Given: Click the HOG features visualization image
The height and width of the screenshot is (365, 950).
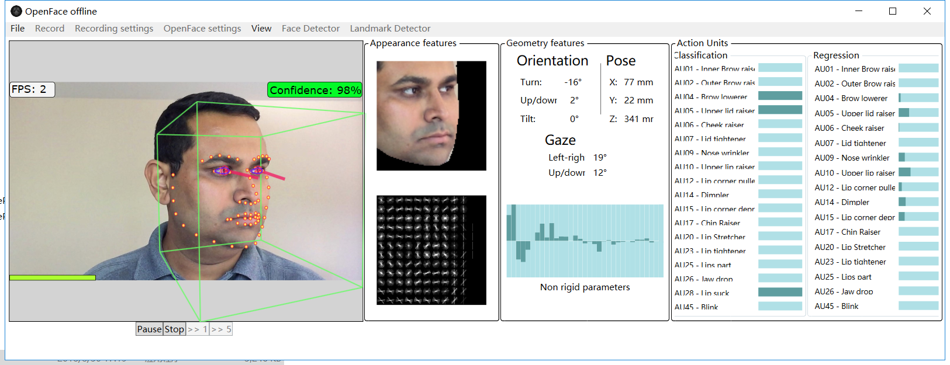Looking at the screenshot, I should click(x=431, y=250).
